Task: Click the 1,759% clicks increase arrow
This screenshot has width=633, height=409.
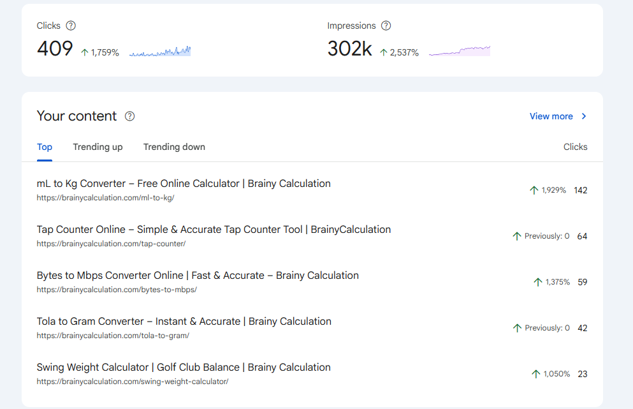Action: [x=84, y=52]
